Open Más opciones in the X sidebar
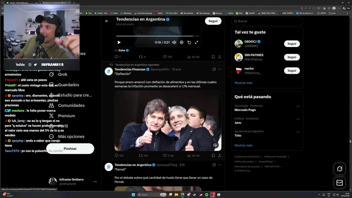Image resolution: width=352 pixels, height=198 pixels. pyautogui.click(x=67, y=136)
